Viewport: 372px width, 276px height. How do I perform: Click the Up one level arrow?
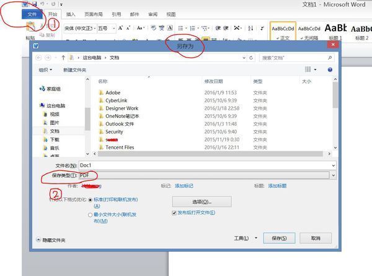tap(63, 58)
